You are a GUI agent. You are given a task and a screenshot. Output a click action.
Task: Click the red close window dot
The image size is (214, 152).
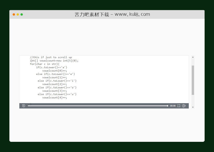pos(14,14)
